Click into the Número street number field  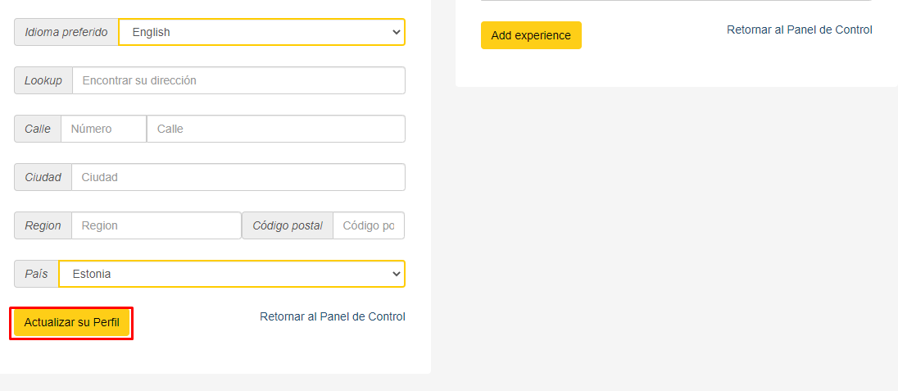click(x=104, y=129)
